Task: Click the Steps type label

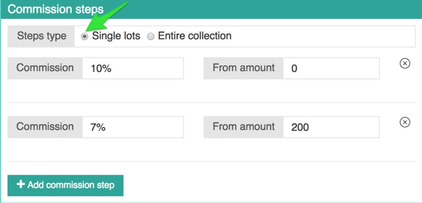Action: click(x=41, y=36)
